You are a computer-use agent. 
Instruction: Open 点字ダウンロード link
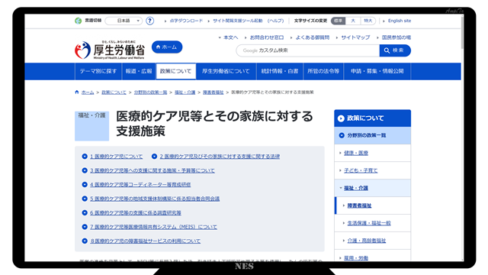186,21
